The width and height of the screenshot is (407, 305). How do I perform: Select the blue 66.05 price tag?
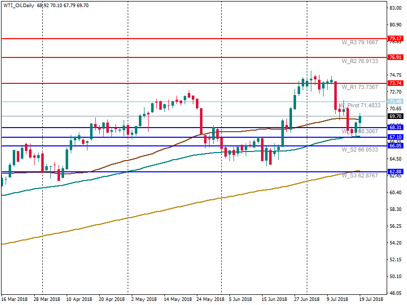coord(395,146)
